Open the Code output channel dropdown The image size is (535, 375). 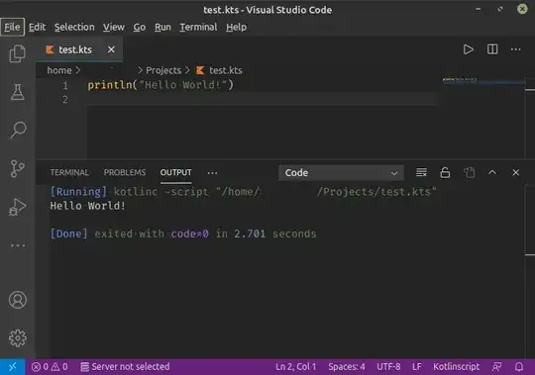341,173
